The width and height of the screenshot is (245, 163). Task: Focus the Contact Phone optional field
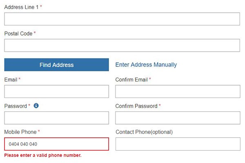click(x=178, y=144)
